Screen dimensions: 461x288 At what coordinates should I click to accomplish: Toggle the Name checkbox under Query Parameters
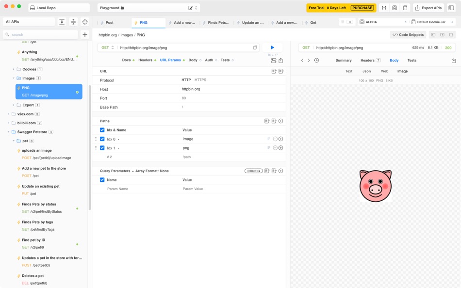pos(102,179)
